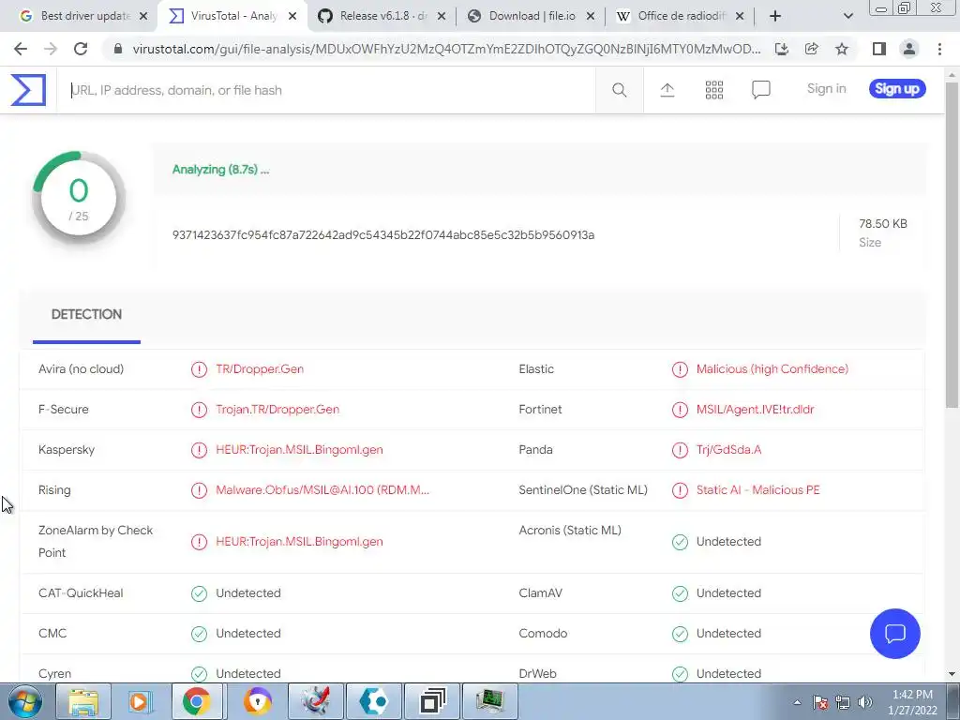
Task: Close the VirusTotal tab
Action: point(292,16)
